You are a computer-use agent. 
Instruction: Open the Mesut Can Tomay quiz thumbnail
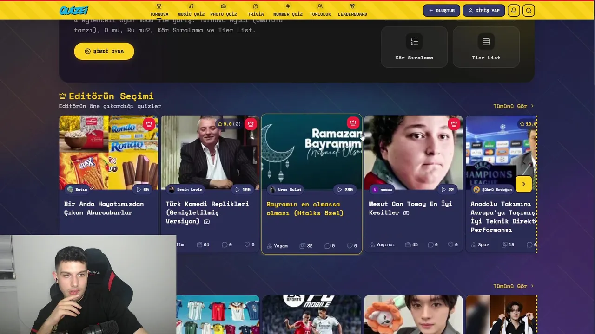(413, 152)
